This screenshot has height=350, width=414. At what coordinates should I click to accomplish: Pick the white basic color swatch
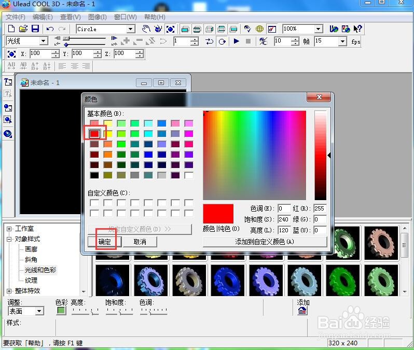click(x=189, y=175)
